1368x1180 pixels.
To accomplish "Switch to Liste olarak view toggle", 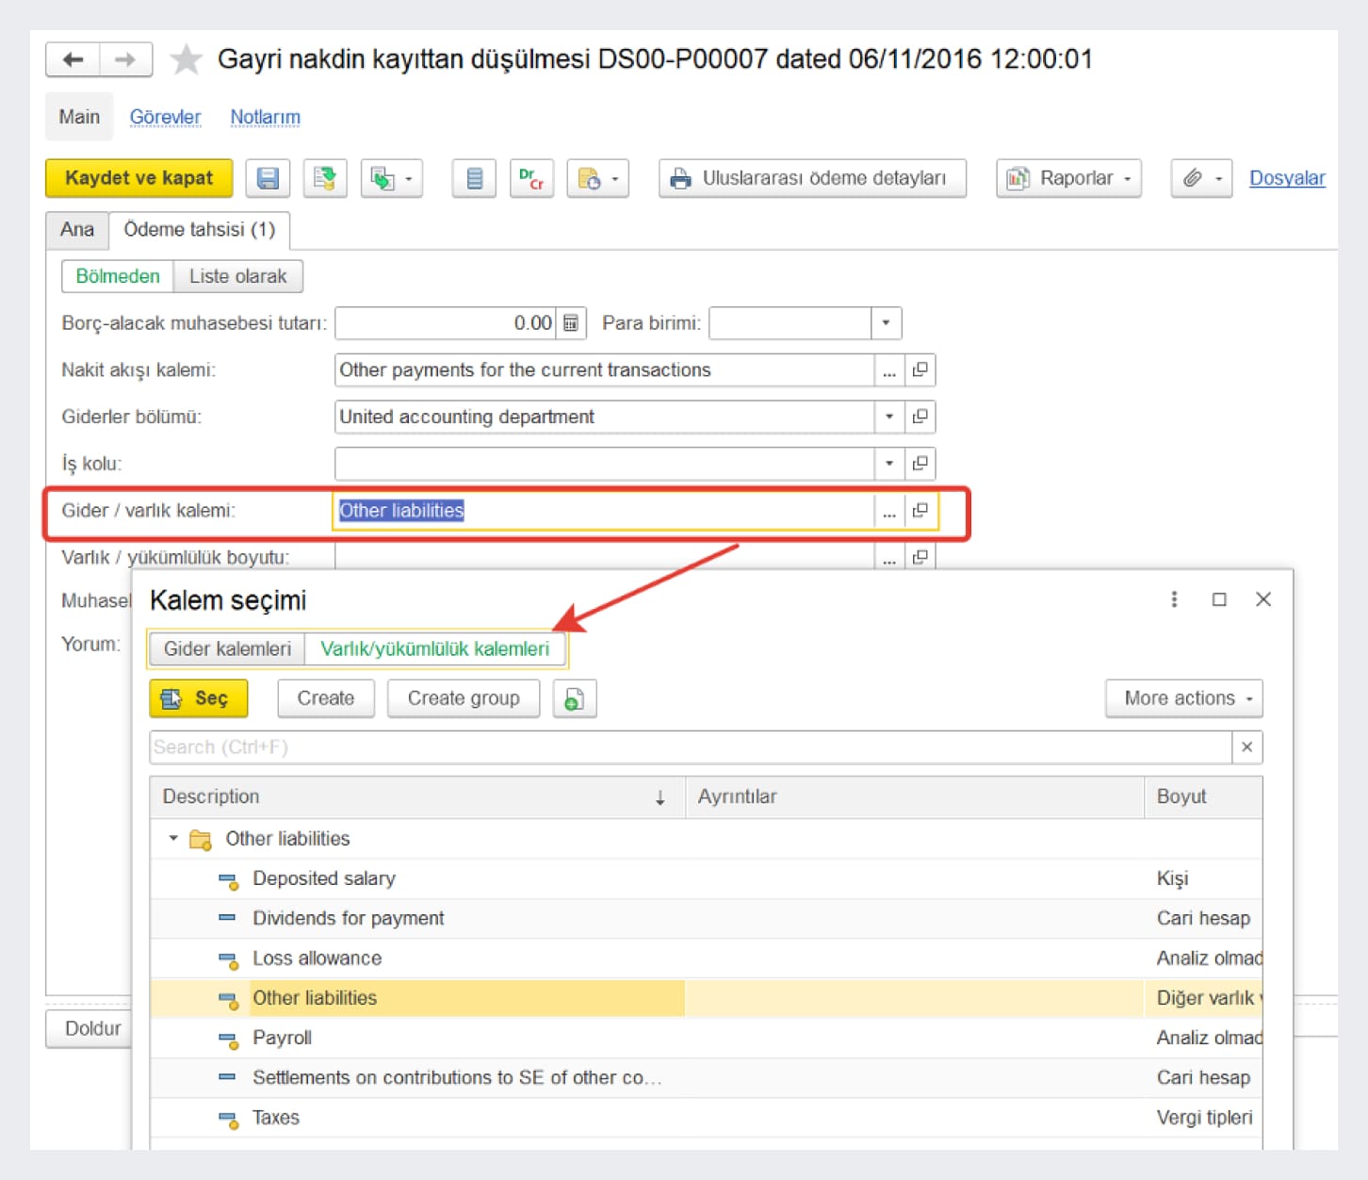I will (237, 276).
